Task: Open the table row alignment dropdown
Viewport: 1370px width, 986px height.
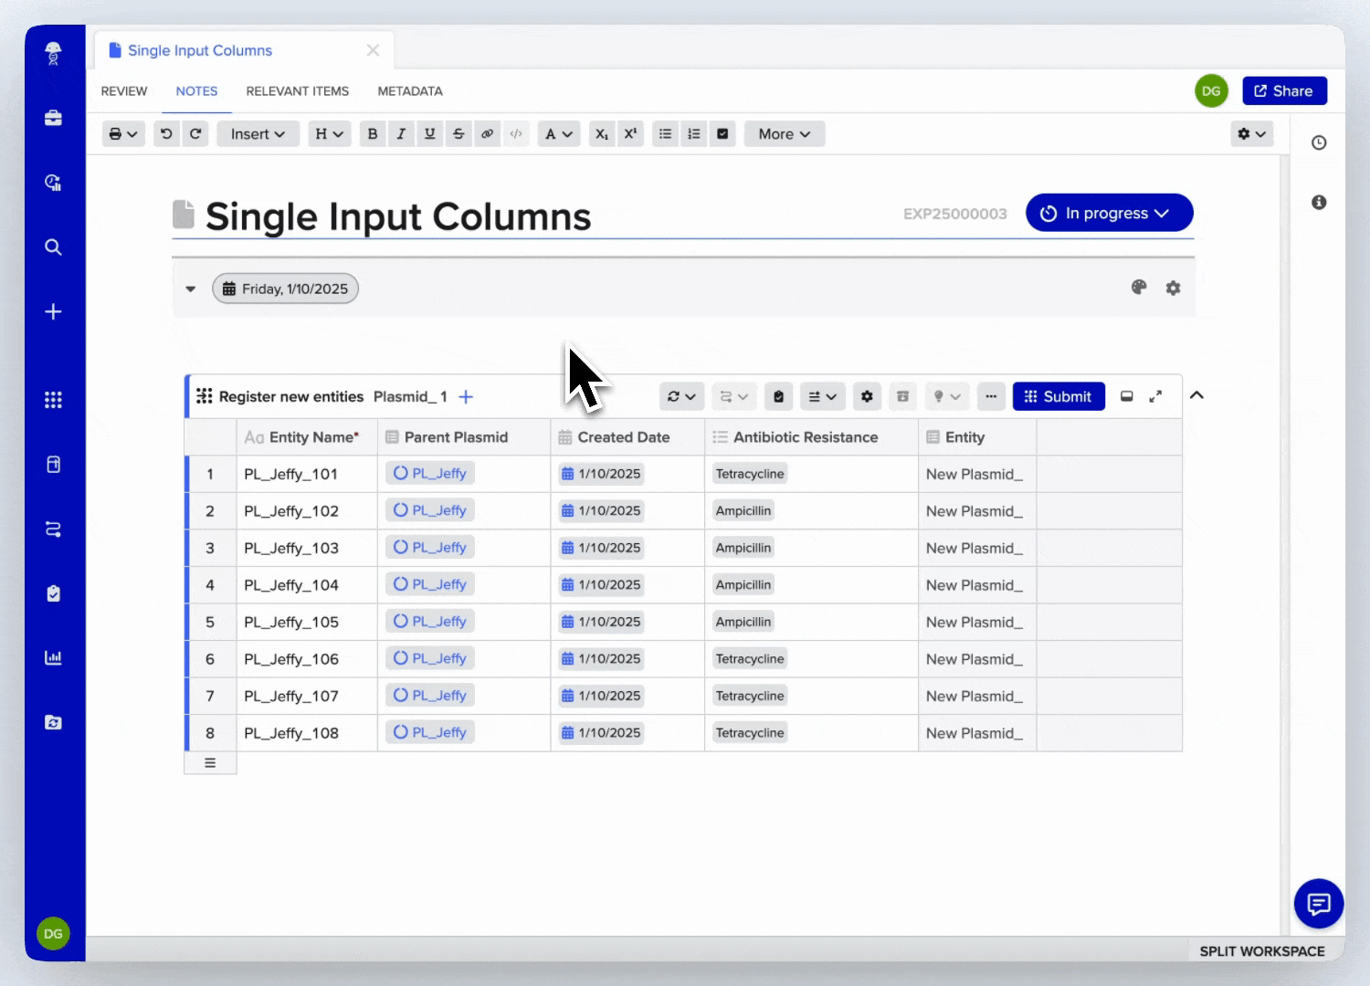Action: [x=822, y=396]
